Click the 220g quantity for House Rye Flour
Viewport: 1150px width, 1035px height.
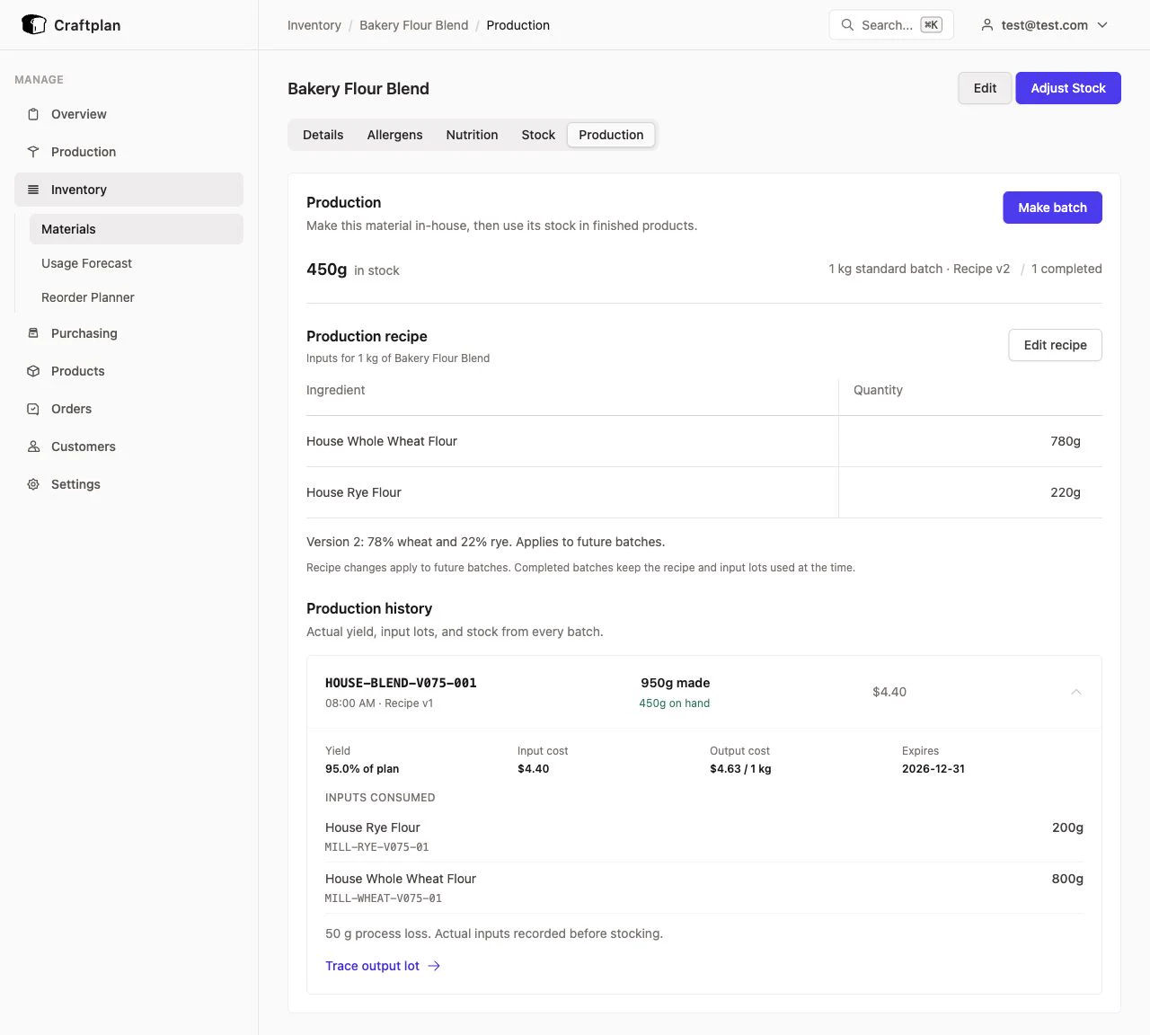[x=1066, y=492]
